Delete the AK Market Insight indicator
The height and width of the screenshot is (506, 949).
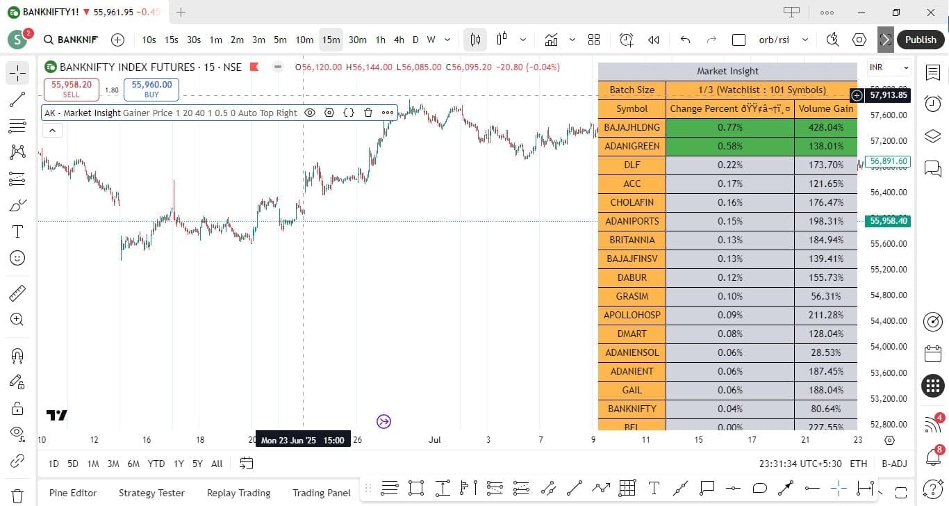point(368,113)
